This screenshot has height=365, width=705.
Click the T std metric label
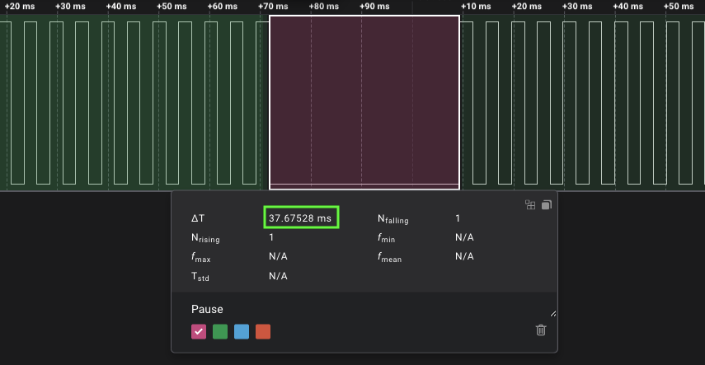coord(200,277)
